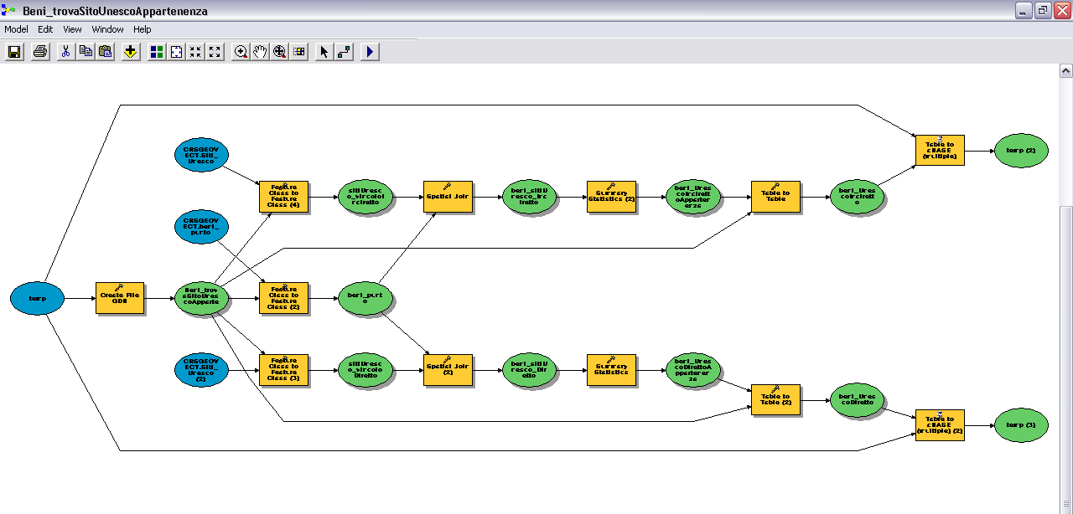This screenshot has height=514, width=1073.
Task: Click the Save model icon
Action: [14, 52]
